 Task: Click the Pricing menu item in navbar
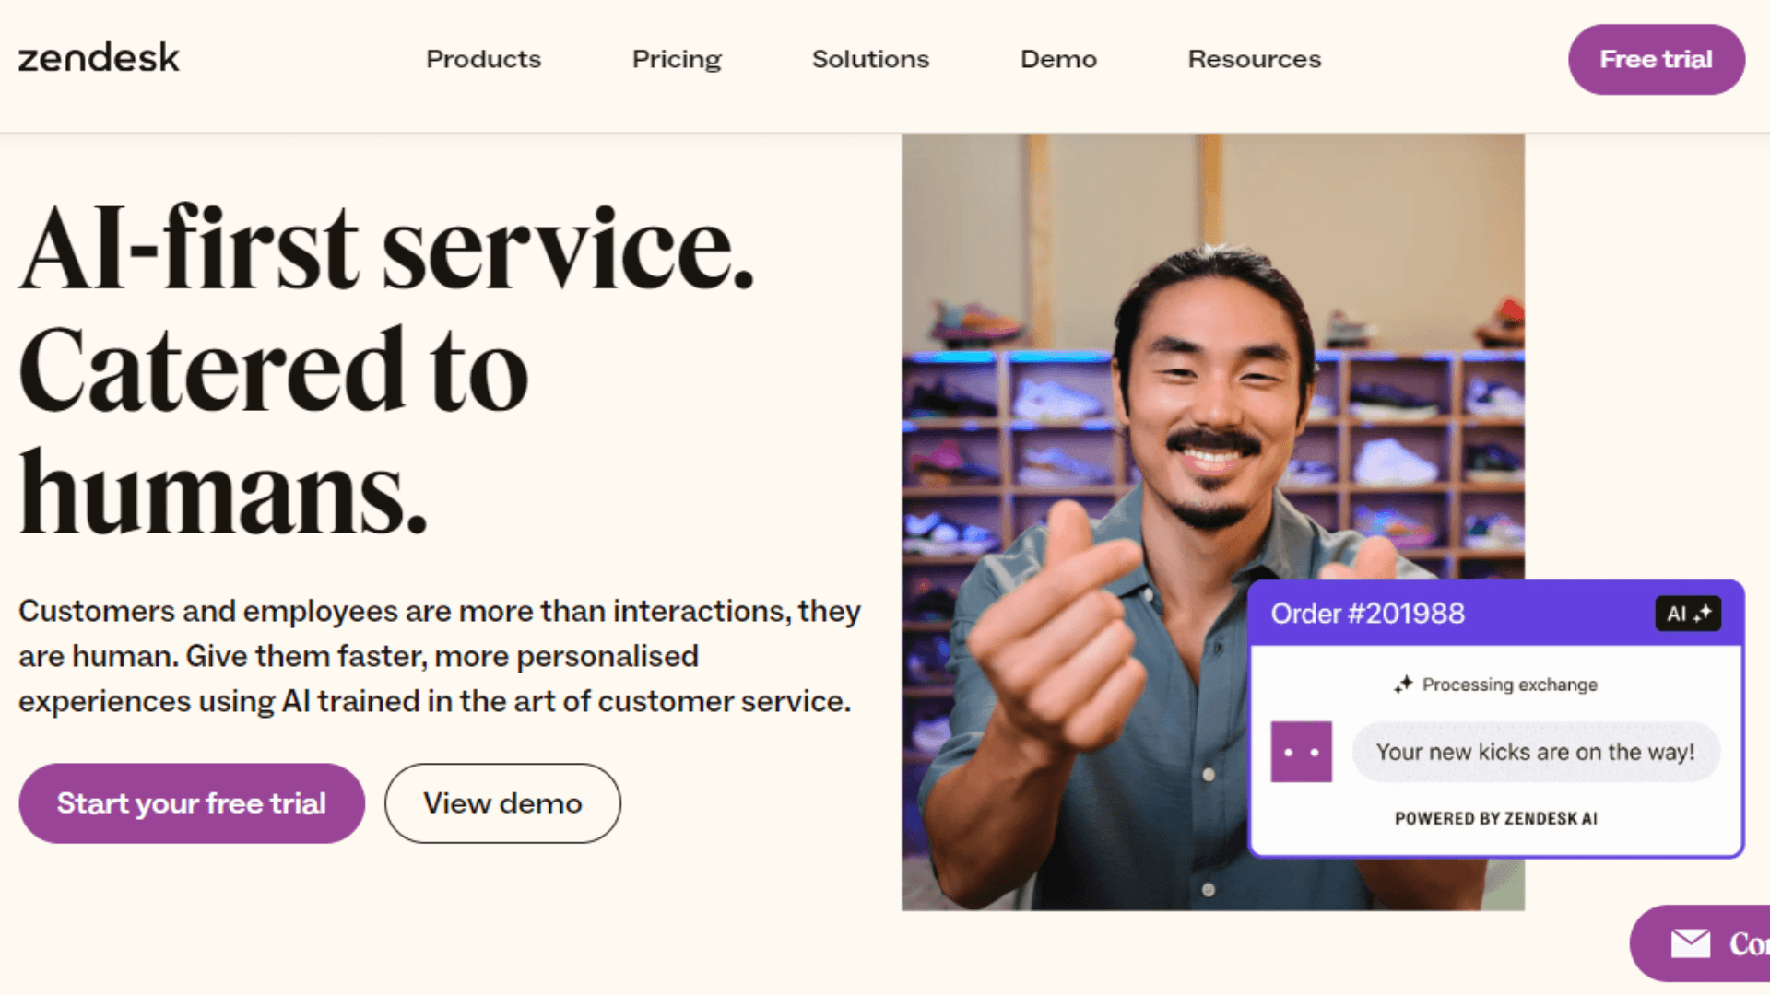[678, 58]
